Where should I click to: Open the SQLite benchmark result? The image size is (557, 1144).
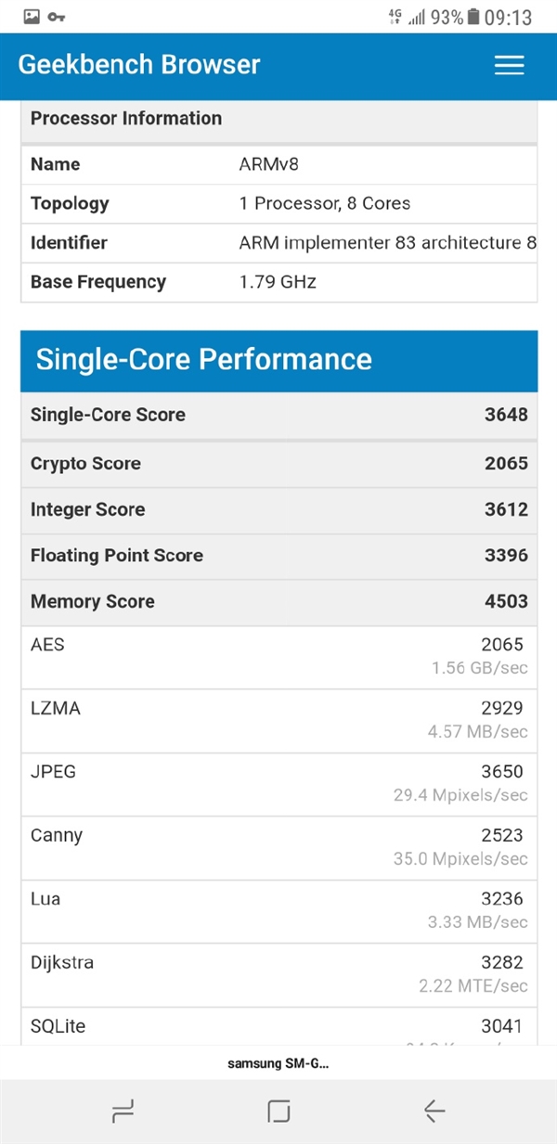[278, 1025]
